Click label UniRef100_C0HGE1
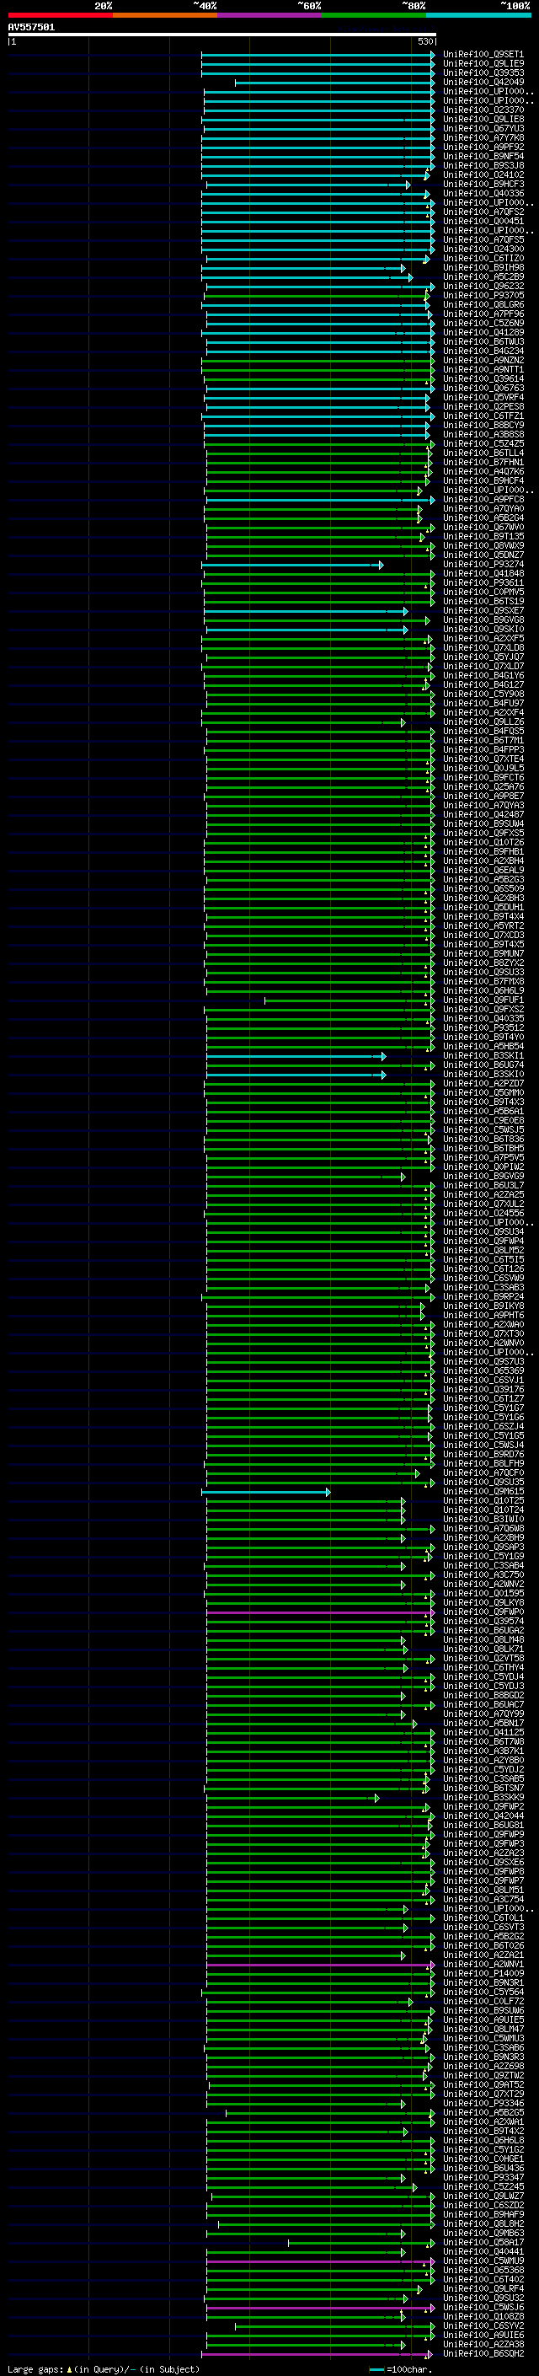Image resolution: width=539 pixels, height=2376 pixels. 483,2159
